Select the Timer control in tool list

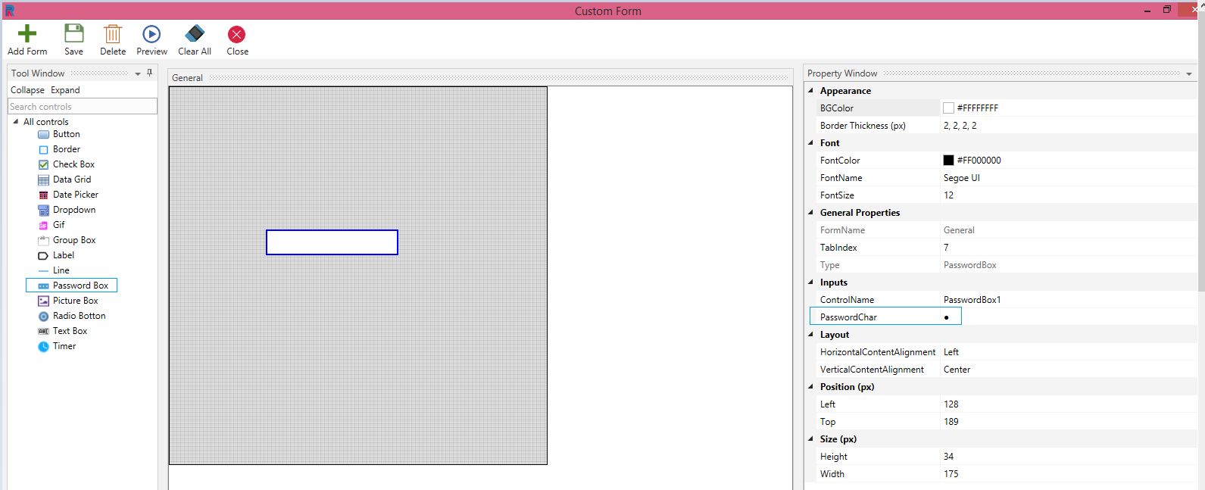(x=64, y=346)
